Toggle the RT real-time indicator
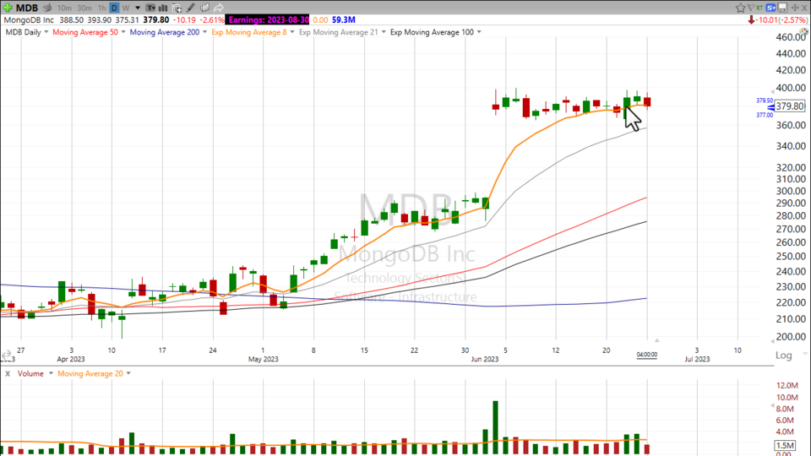Image resolution: width=811 pixels, height=456 pixels. [x=759, y=8]
